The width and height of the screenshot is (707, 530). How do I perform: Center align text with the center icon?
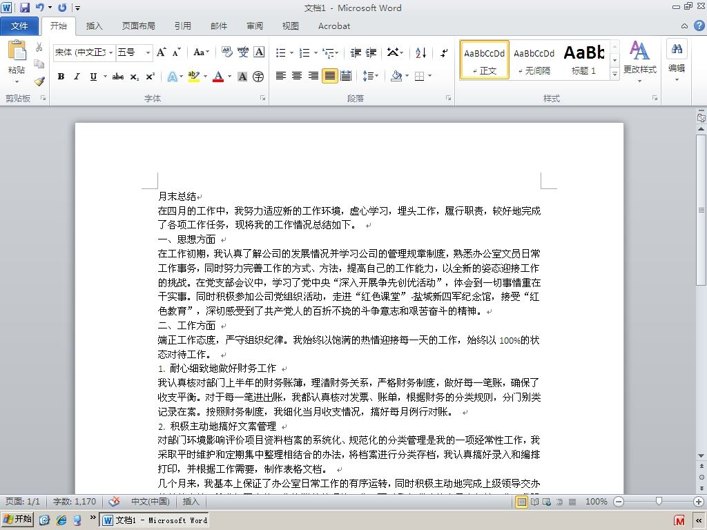pyautogui.click(x=297, y=76)
